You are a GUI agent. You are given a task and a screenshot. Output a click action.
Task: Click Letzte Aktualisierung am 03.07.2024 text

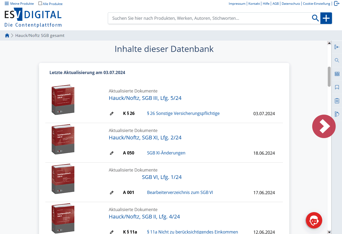(87, 72)
